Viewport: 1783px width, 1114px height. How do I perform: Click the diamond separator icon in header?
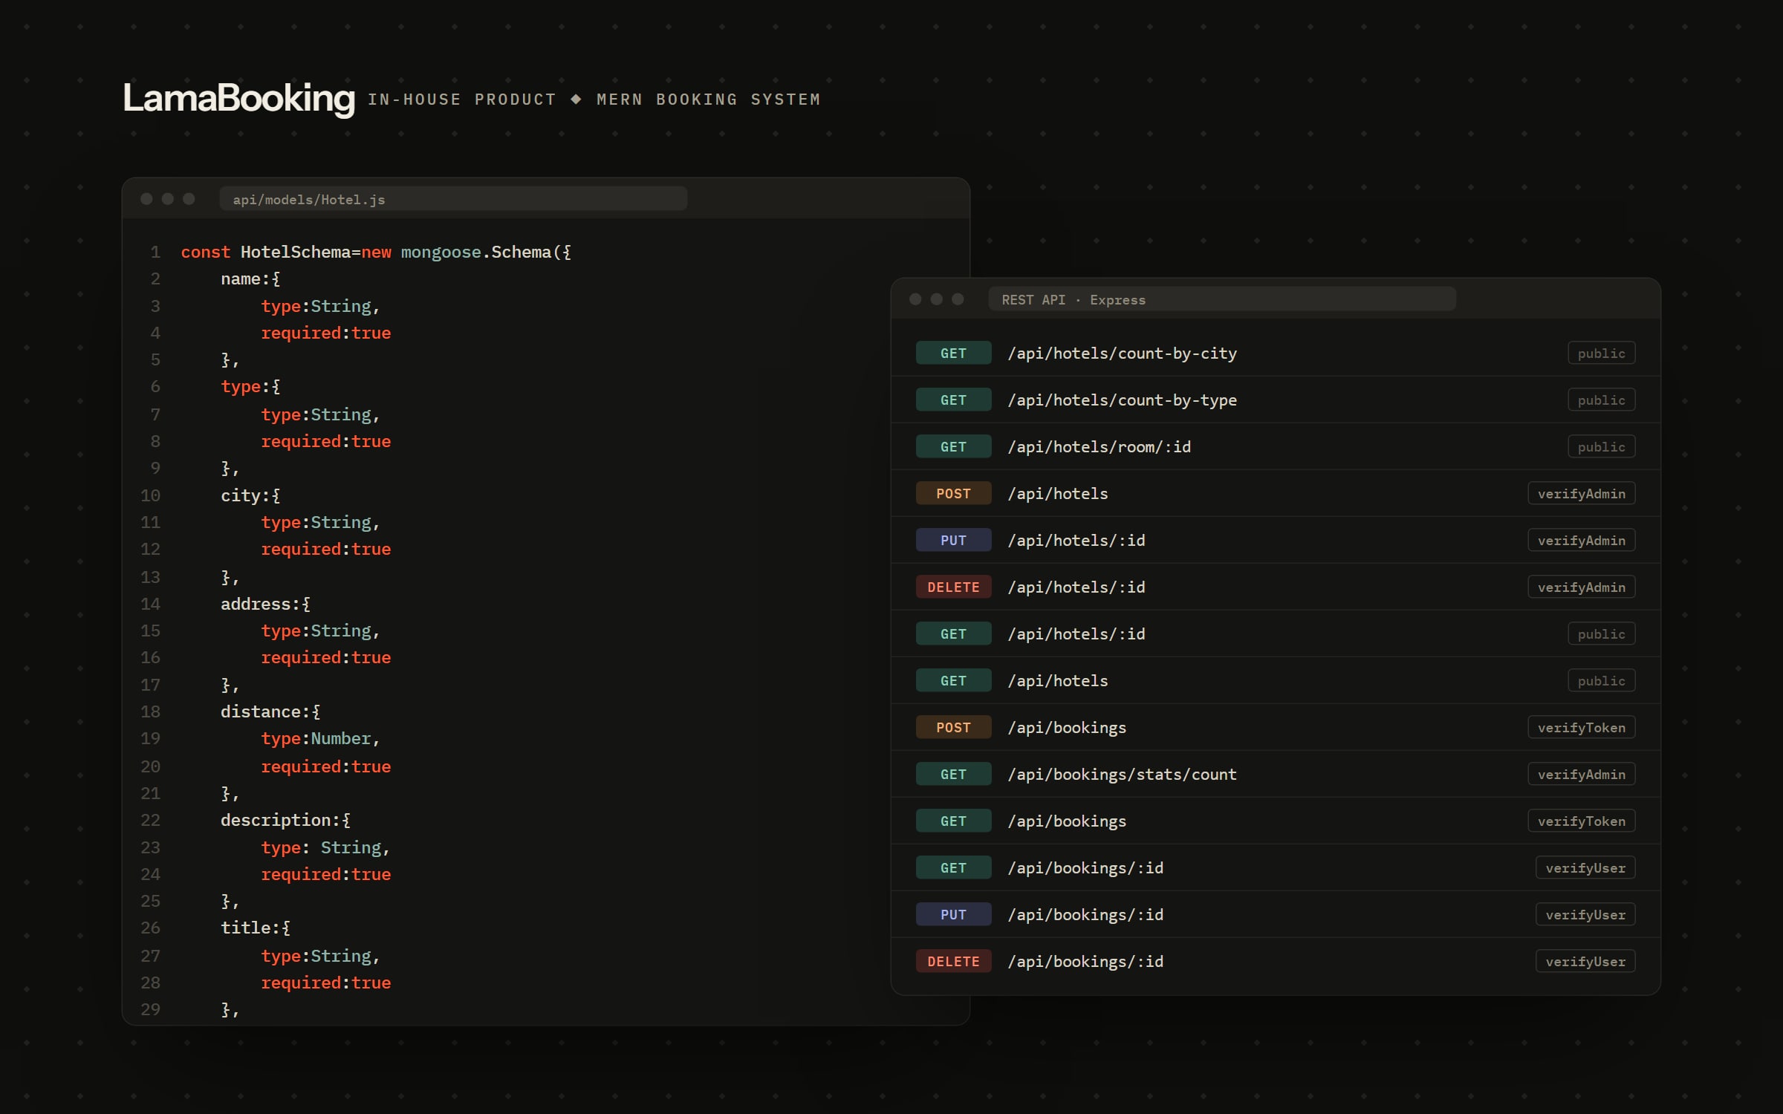click(576, 99)
